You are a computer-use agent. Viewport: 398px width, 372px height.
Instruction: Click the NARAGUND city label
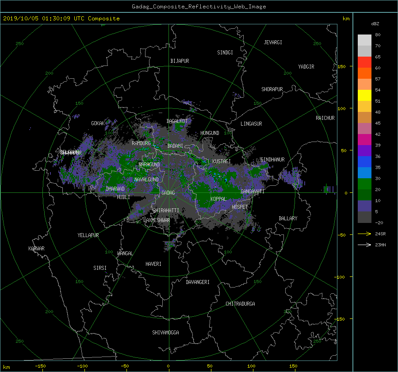pyautogui.click(x=149, y=165)
